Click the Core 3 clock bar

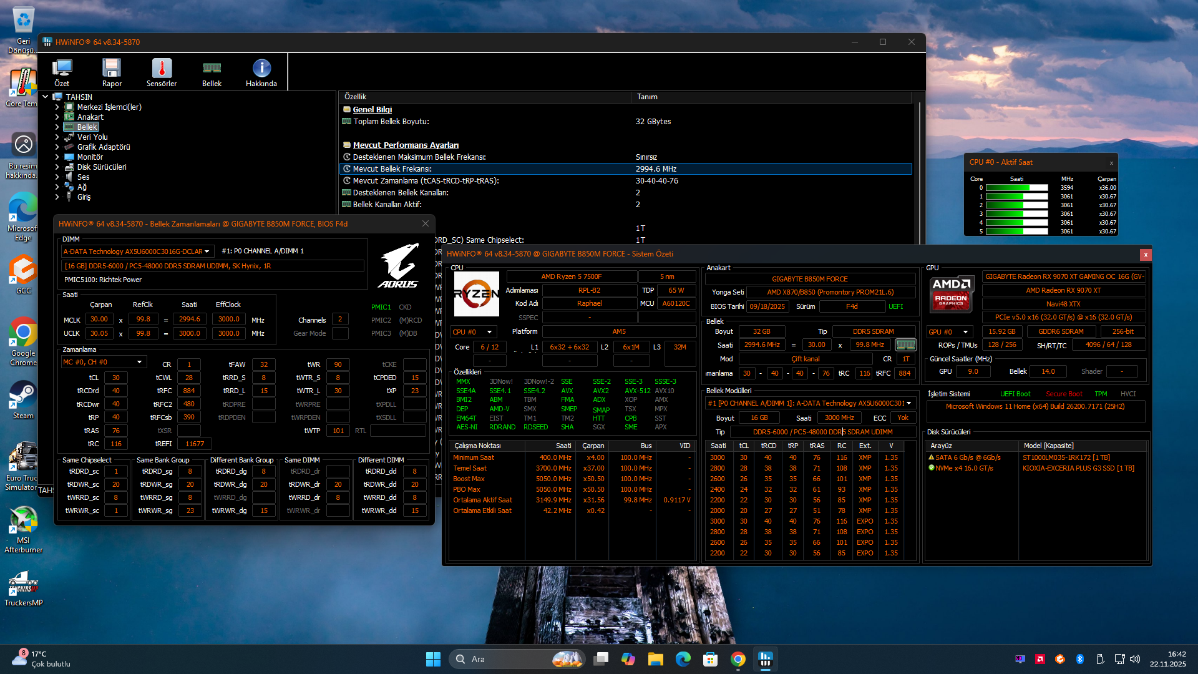click(1016, 214)
